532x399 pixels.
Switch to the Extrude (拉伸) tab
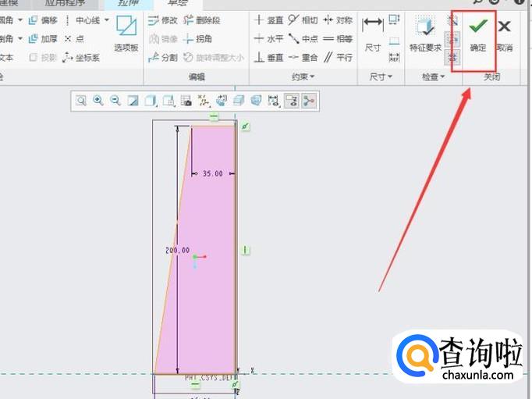pos(128,3)
